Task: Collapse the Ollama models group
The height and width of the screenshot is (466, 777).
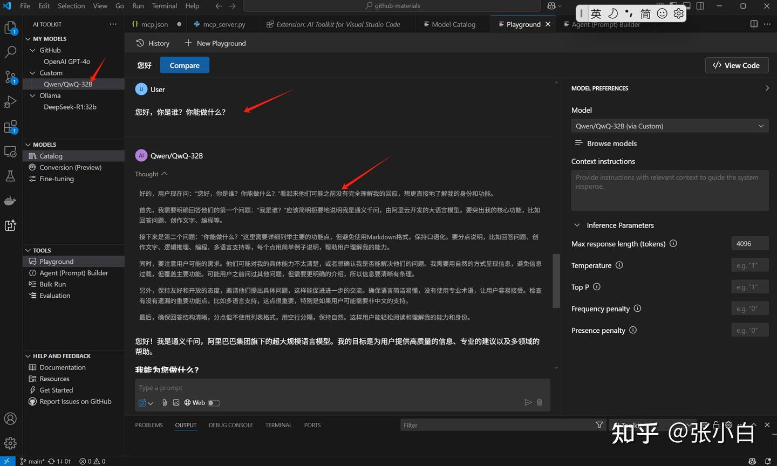Action: pyautogui.click(x=33, y=95)
